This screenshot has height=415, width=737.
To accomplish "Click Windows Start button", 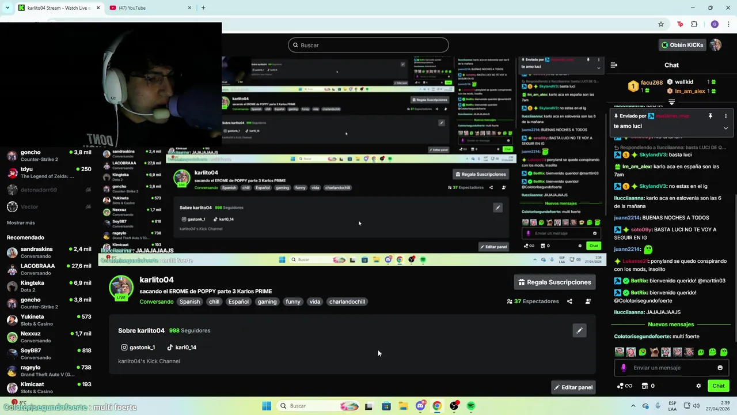I will coord(267,406).
